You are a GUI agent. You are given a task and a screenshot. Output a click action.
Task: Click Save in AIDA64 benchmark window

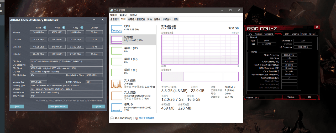coord(17,107)
